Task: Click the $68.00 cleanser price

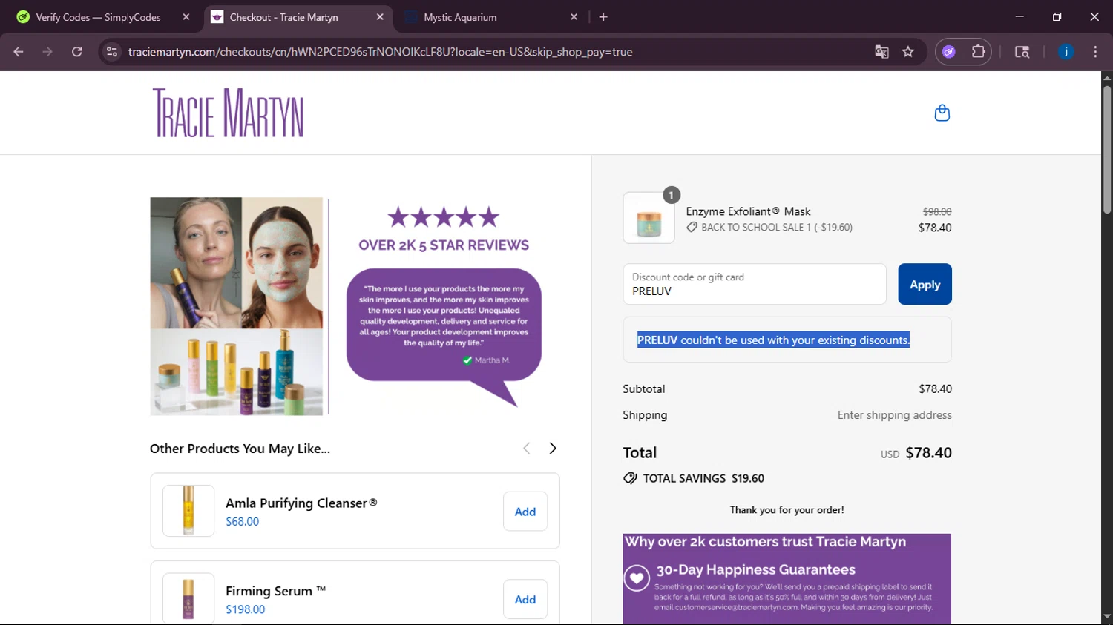Action: 243,521
